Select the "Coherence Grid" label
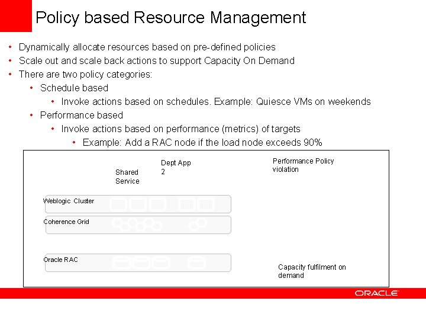Screen dimensions: 426x320 (x=66, y=222)
